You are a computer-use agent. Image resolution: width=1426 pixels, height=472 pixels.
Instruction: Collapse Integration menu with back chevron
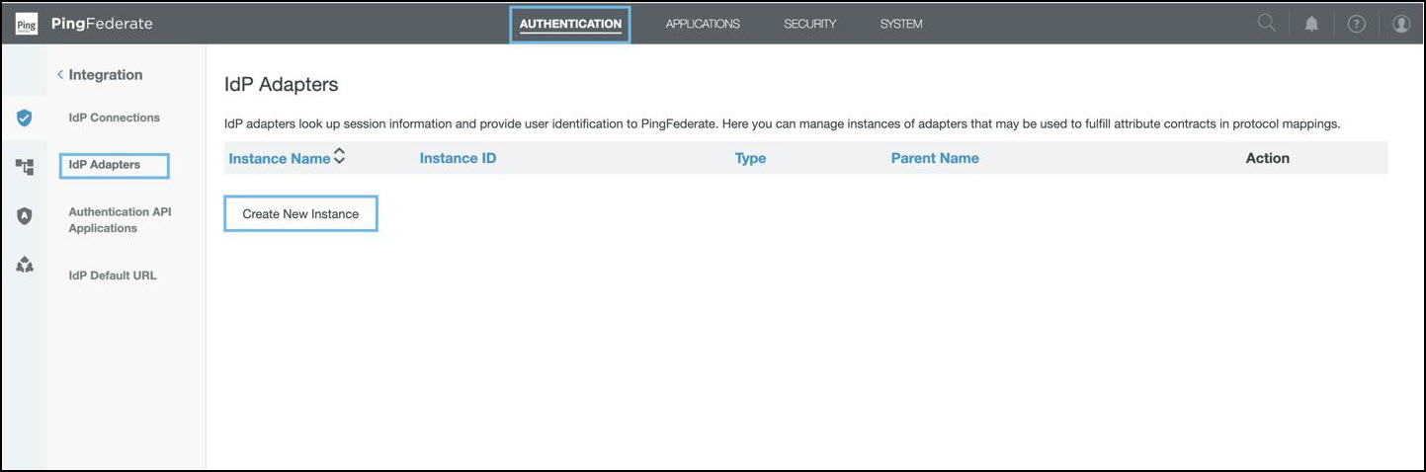(x=60, y=75)
